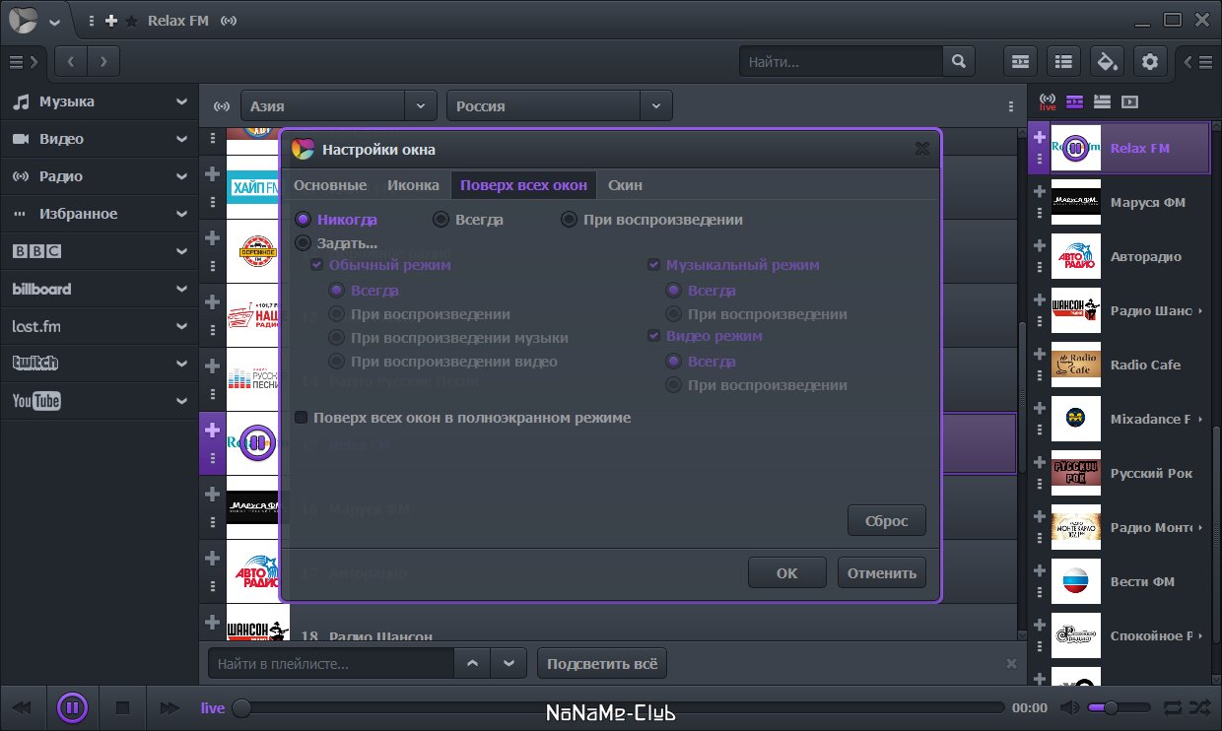Screen dimensions: 1222x731
Task: Expand the YouTube sidebar section
Action: 99,401
